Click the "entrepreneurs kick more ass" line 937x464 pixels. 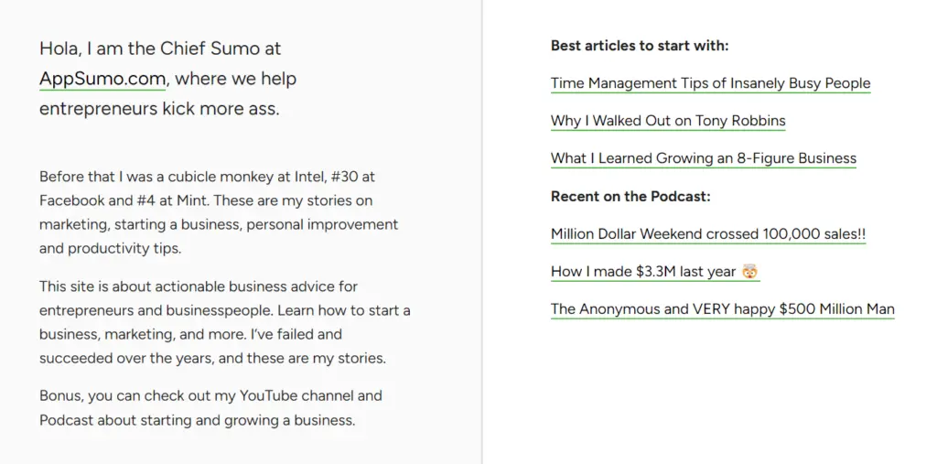click(x=158, y=109)
